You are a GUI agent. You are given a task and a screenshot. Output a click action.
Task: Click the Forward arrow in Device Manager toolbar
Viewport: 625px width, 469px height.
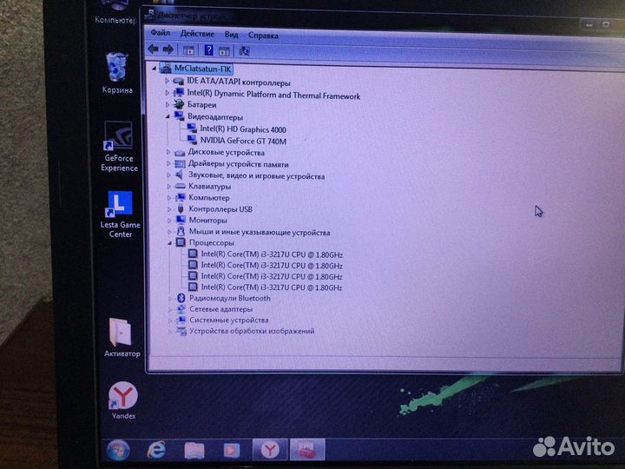[168, 50]
